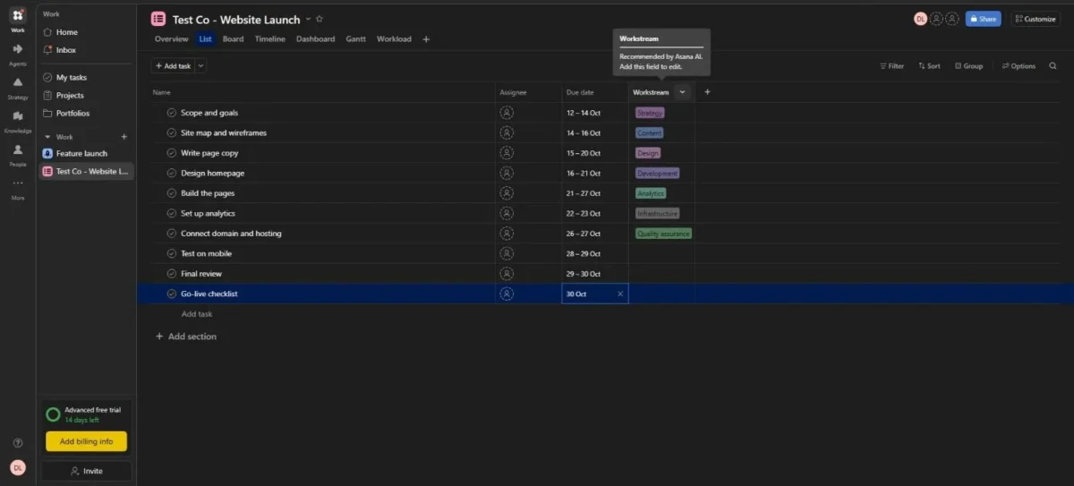Screen dimensions: 1074x486
Task: Open Agents in the left rail
Action: coord(17,53)
